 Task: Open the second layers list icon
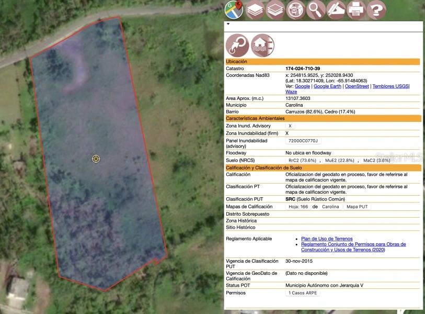click(x=275, y=9)
